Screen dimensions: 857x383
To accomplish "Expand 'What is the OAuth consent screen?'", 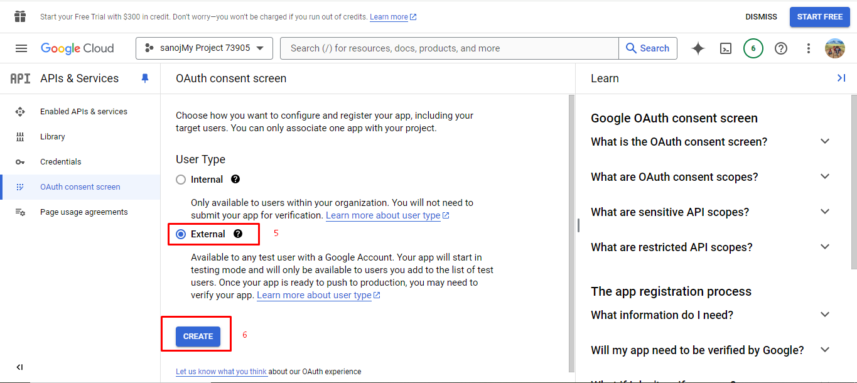I will (825, 141).
